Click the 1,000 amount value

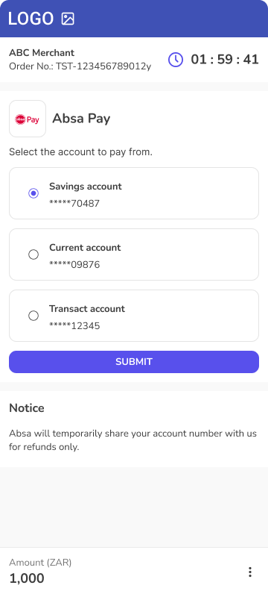click(x=27, y=578)
